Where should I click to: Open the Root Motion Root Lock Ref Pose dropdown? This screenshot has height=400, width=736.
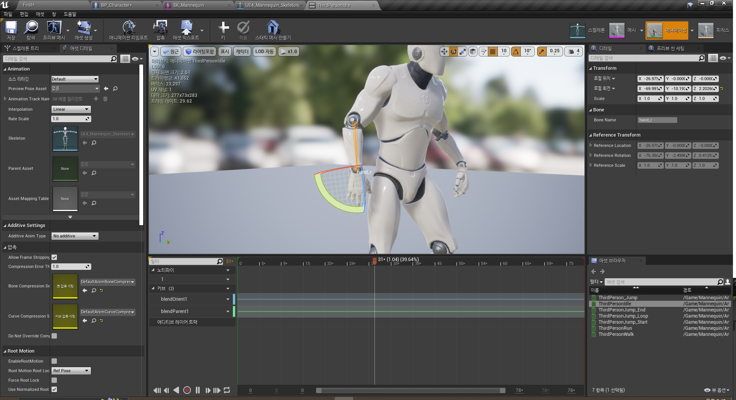click(71, 371)
